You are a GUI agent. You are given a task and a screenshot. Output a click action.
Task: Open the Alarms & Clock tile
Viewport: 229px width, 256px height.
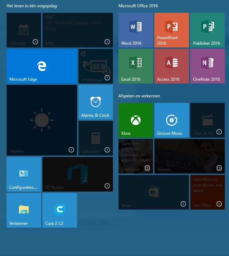(x=96, y=102)
